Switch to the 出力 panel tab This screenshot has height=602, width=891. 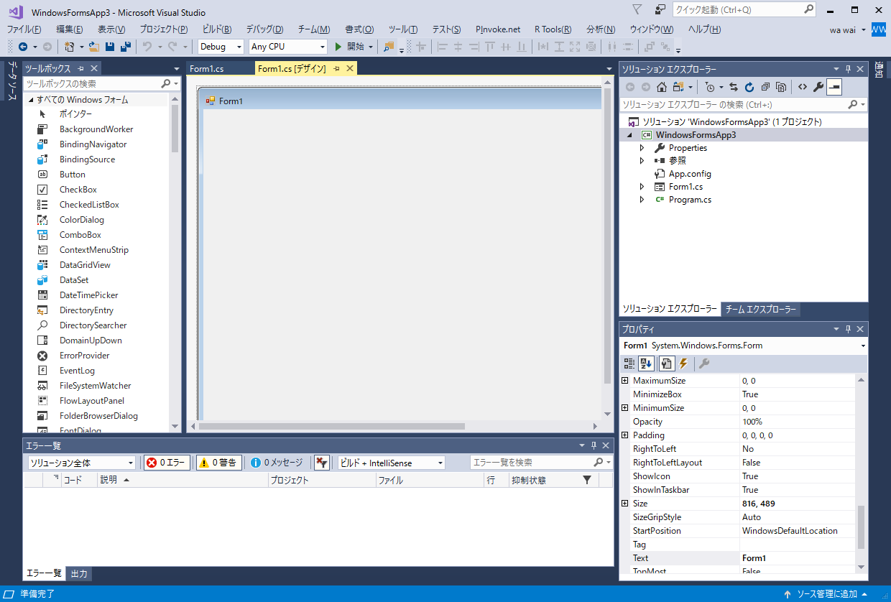click(x=79, y=573)
